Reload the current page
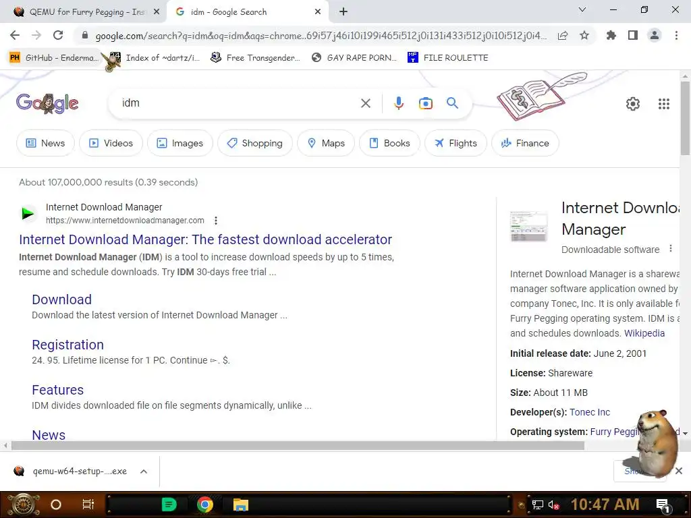The image size is (691, 518). coord(58,35)
